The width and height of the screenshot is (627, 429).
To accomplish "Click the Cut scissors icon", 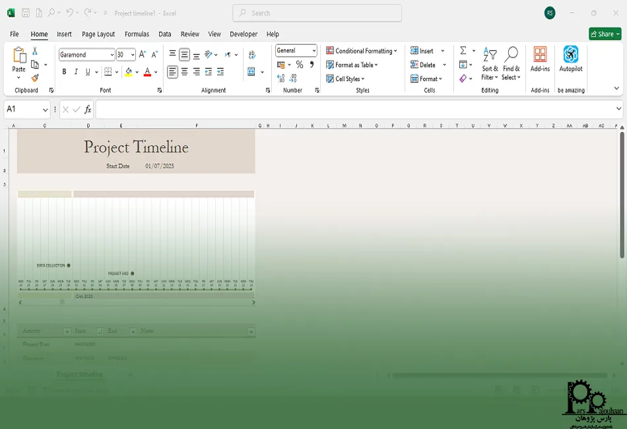I will tap(35, 51).
